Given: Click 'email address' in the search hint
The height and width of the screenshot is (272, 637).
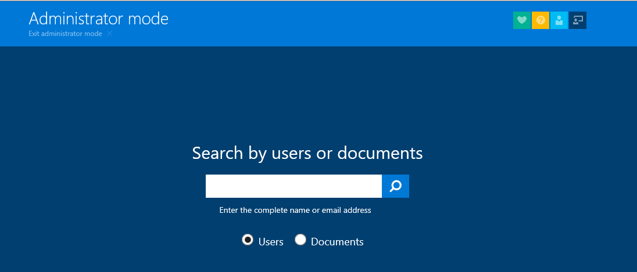Looking at the screenshot, I should [x=346, y=210].
